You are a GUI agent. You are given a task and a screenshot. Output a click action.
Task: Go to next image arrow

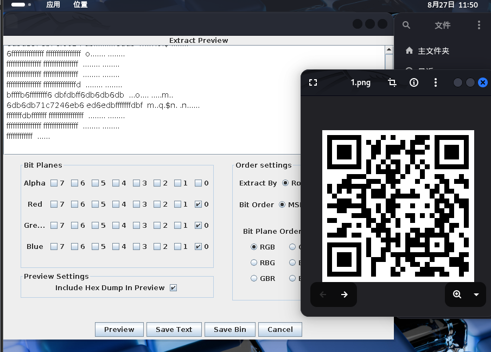click(344, 295)
